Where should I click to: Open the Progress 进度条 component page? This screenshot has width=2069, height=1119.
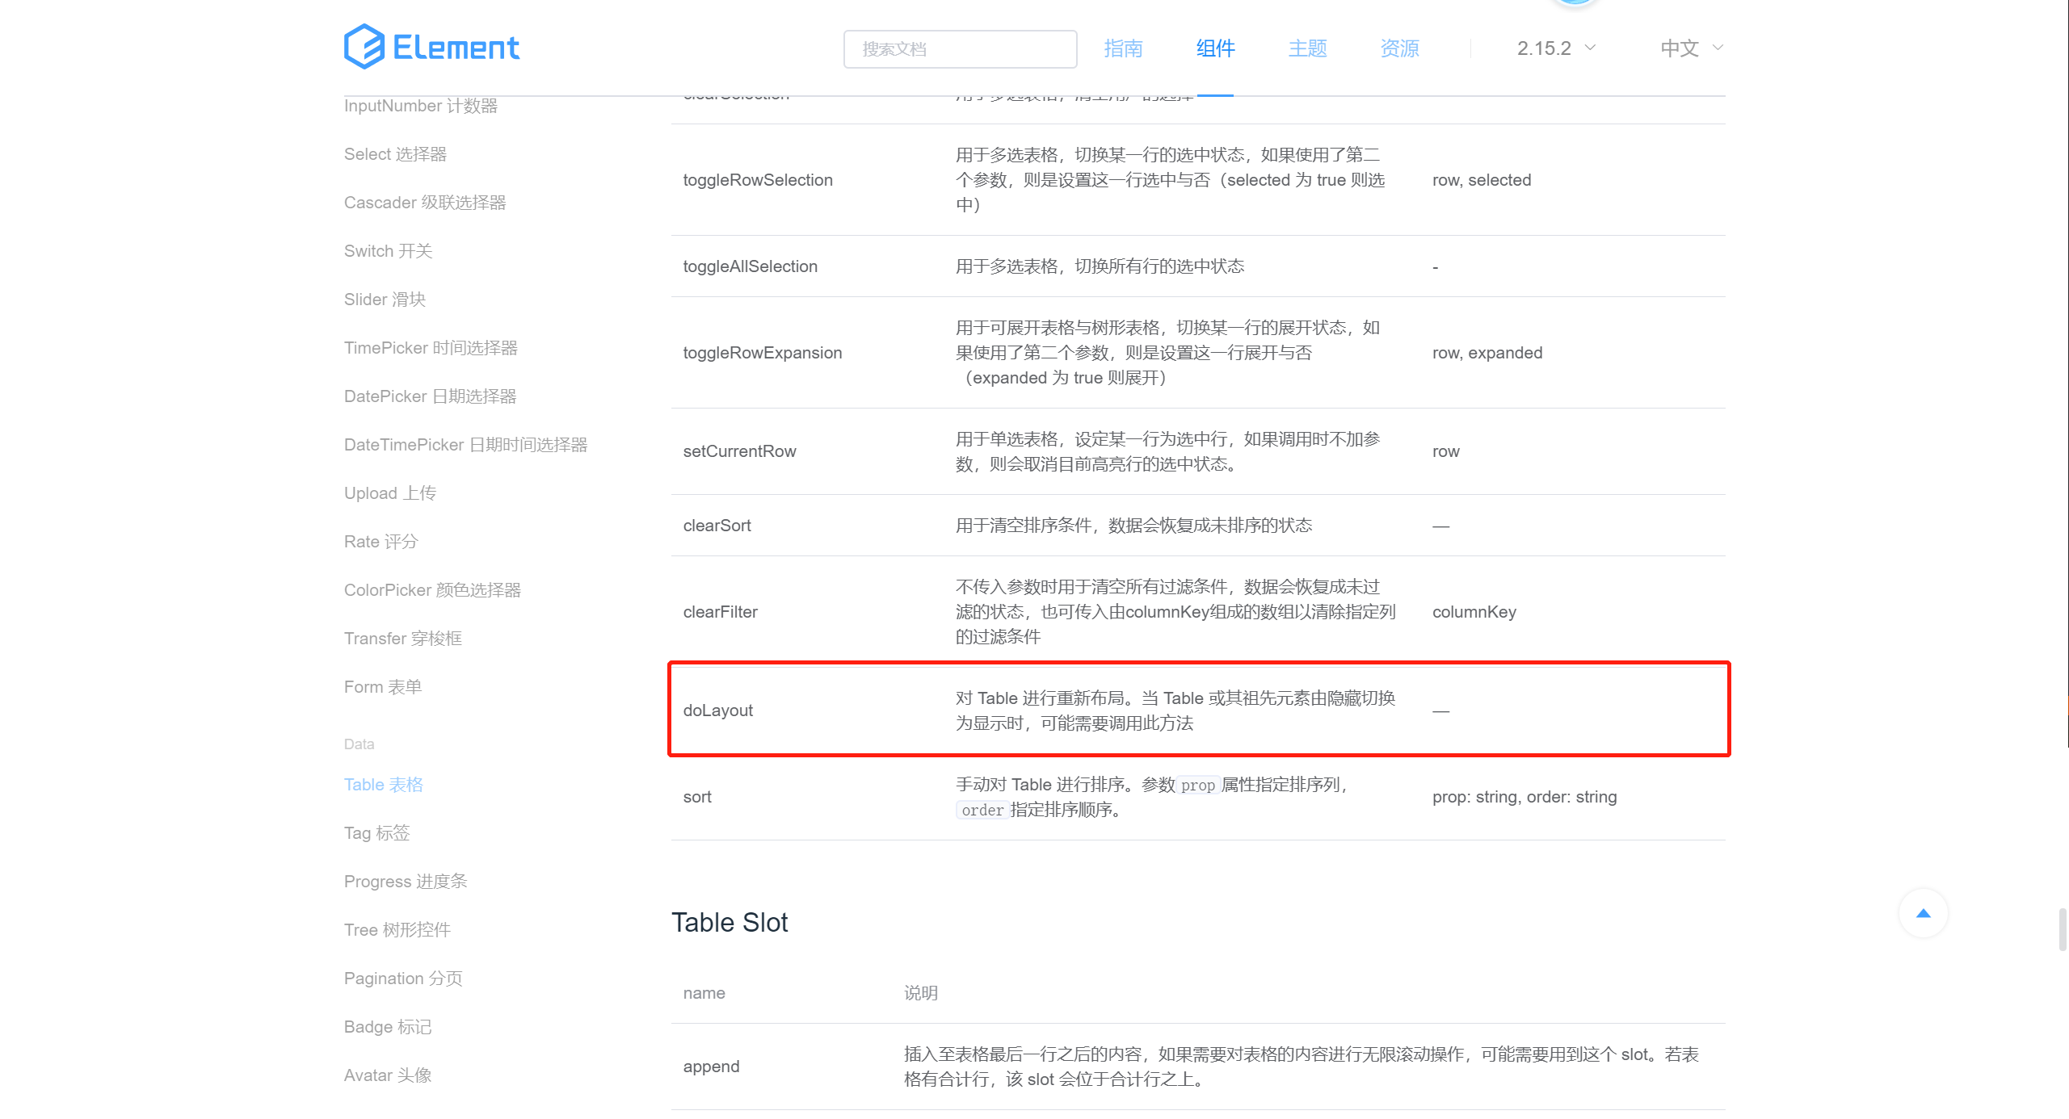point(406,881)
